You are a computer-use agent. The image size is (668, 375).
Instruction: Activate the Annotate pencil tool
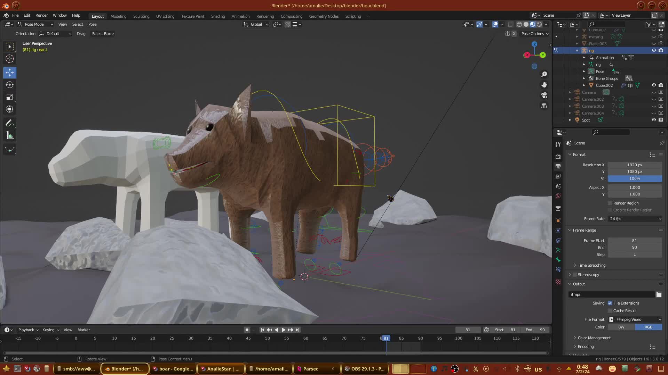[10, 123]
